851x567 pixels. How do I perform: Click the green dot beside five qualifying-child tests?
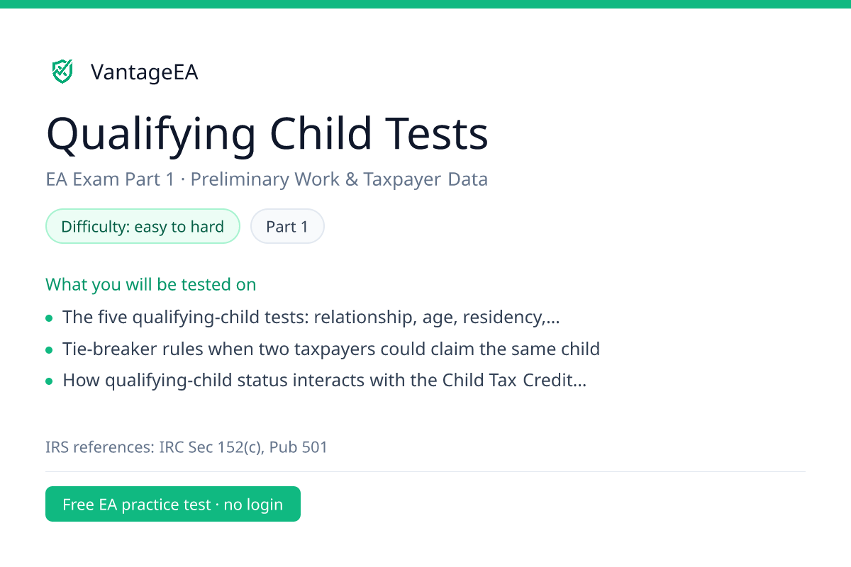[x=49, y=318]
